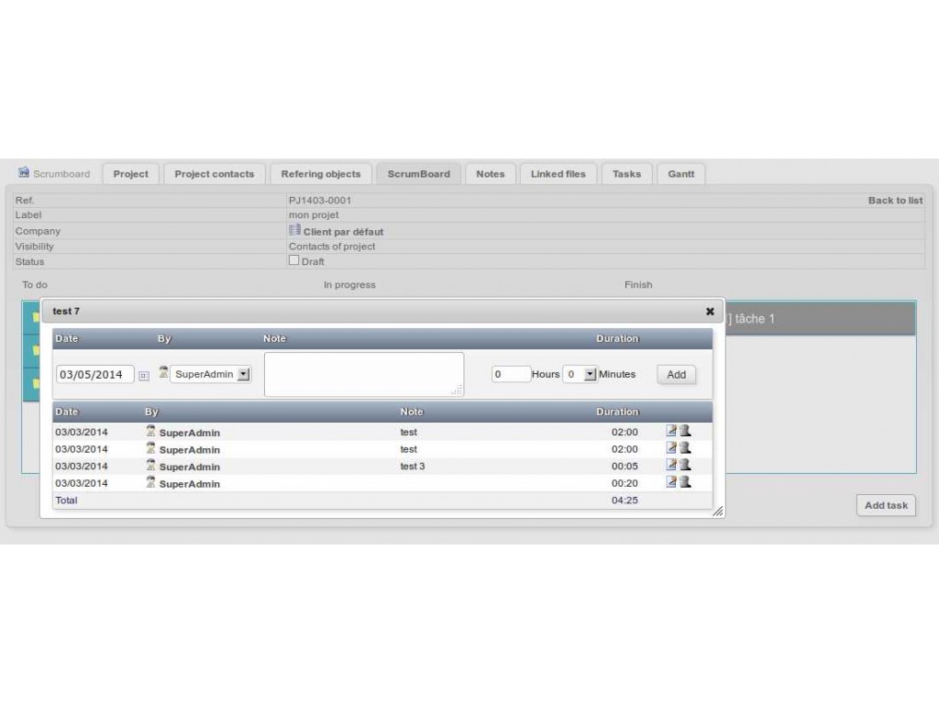Open the Tasks tab
939x704 pixels.
point(627,173)
